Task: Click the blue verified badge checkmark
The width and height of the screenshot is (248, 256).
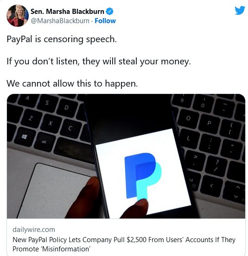Action: (109, 12)
